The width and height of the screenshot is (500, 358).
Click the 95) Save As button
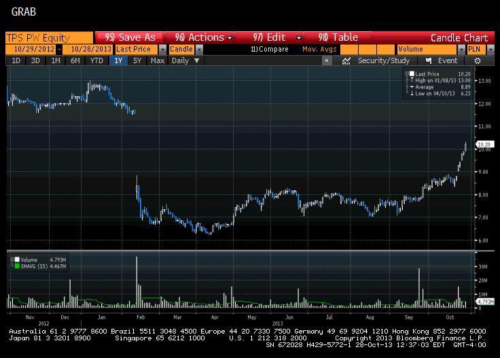130,37
